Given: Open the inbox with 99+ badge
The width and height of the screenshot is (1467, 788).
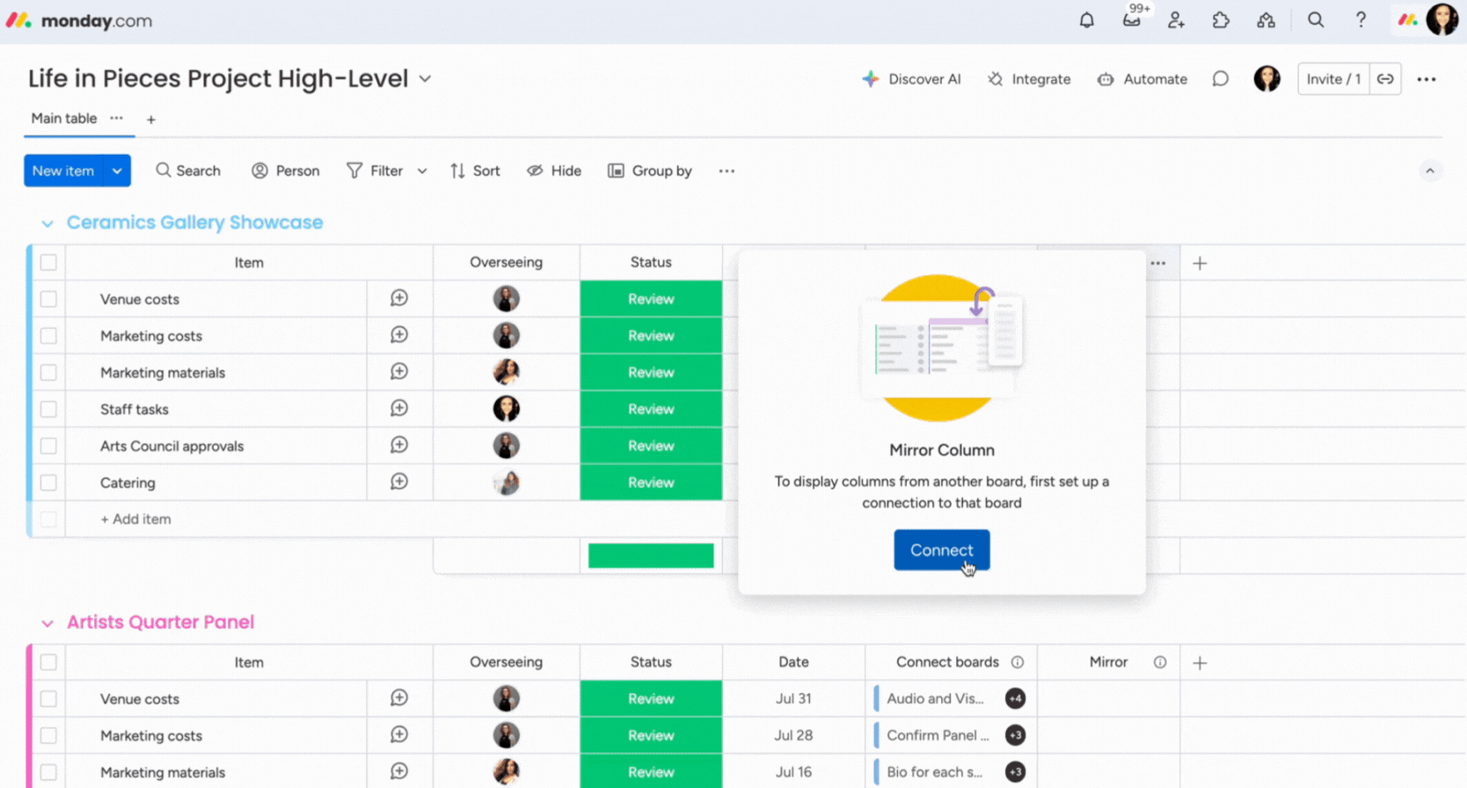Looking at the screenshot, I should tap(1133, 18).
